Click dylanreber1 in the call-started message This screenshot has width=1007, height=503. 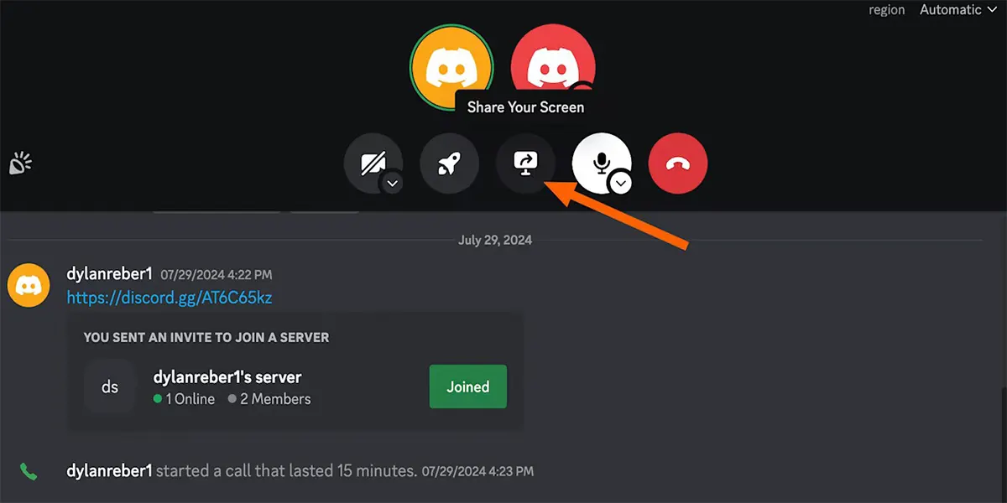(109, 471)
